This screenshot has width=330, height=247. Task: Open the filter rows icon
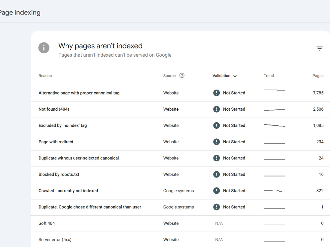click(x=319, y=48)
